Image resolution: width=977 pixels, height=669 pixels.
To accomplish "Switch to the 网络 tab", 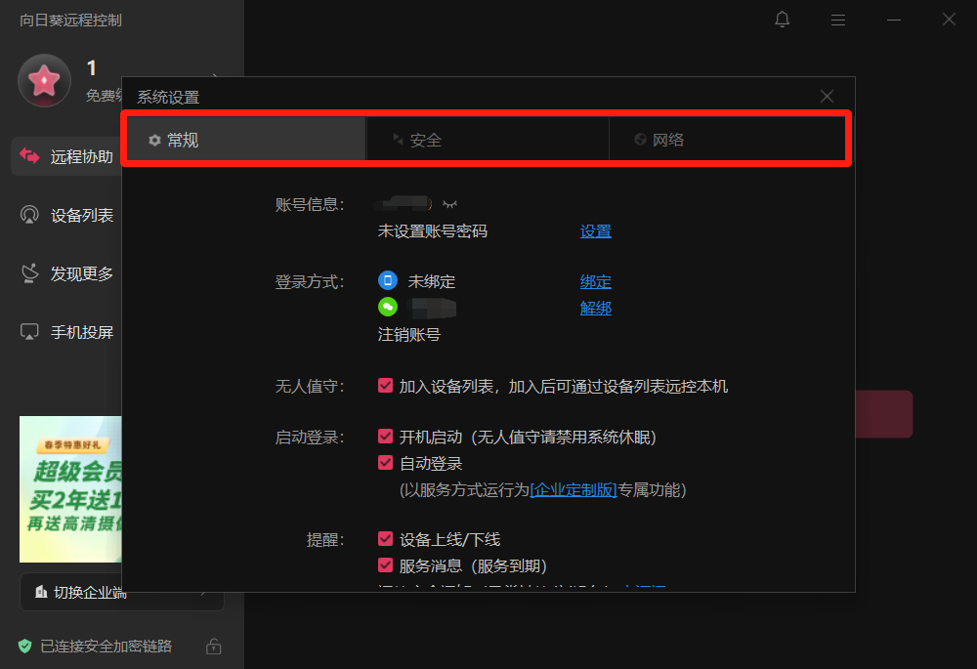I will pos(727,140).
